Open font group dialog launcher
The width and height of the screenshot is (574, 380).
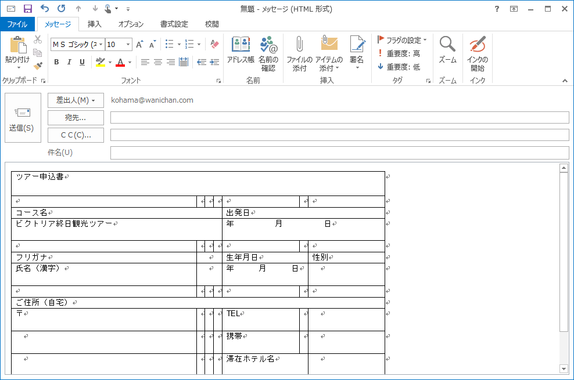[218, 81]
